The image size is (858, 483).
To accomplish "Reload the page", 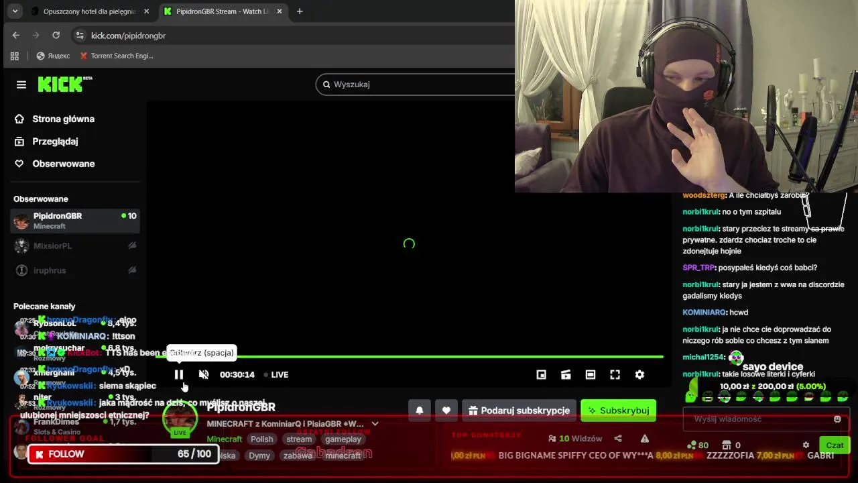I will click(x=56, y=36).
